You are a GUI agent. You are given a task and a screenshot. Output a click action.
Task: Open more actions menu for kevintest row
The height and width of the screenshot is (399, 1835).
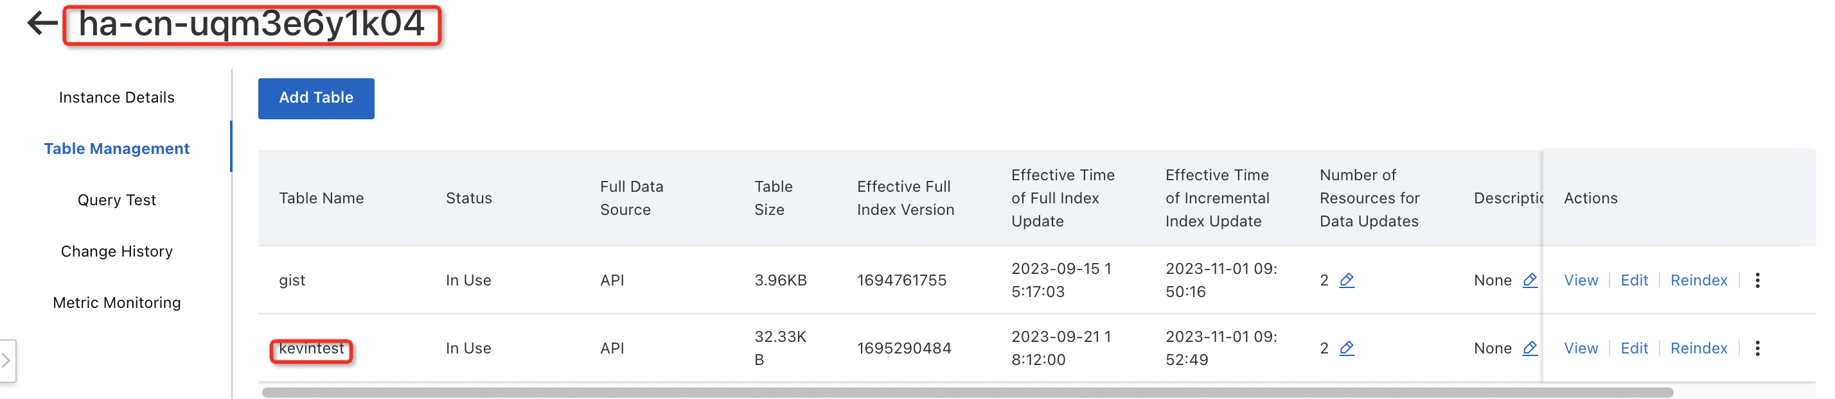click(x=1757, y=348)
